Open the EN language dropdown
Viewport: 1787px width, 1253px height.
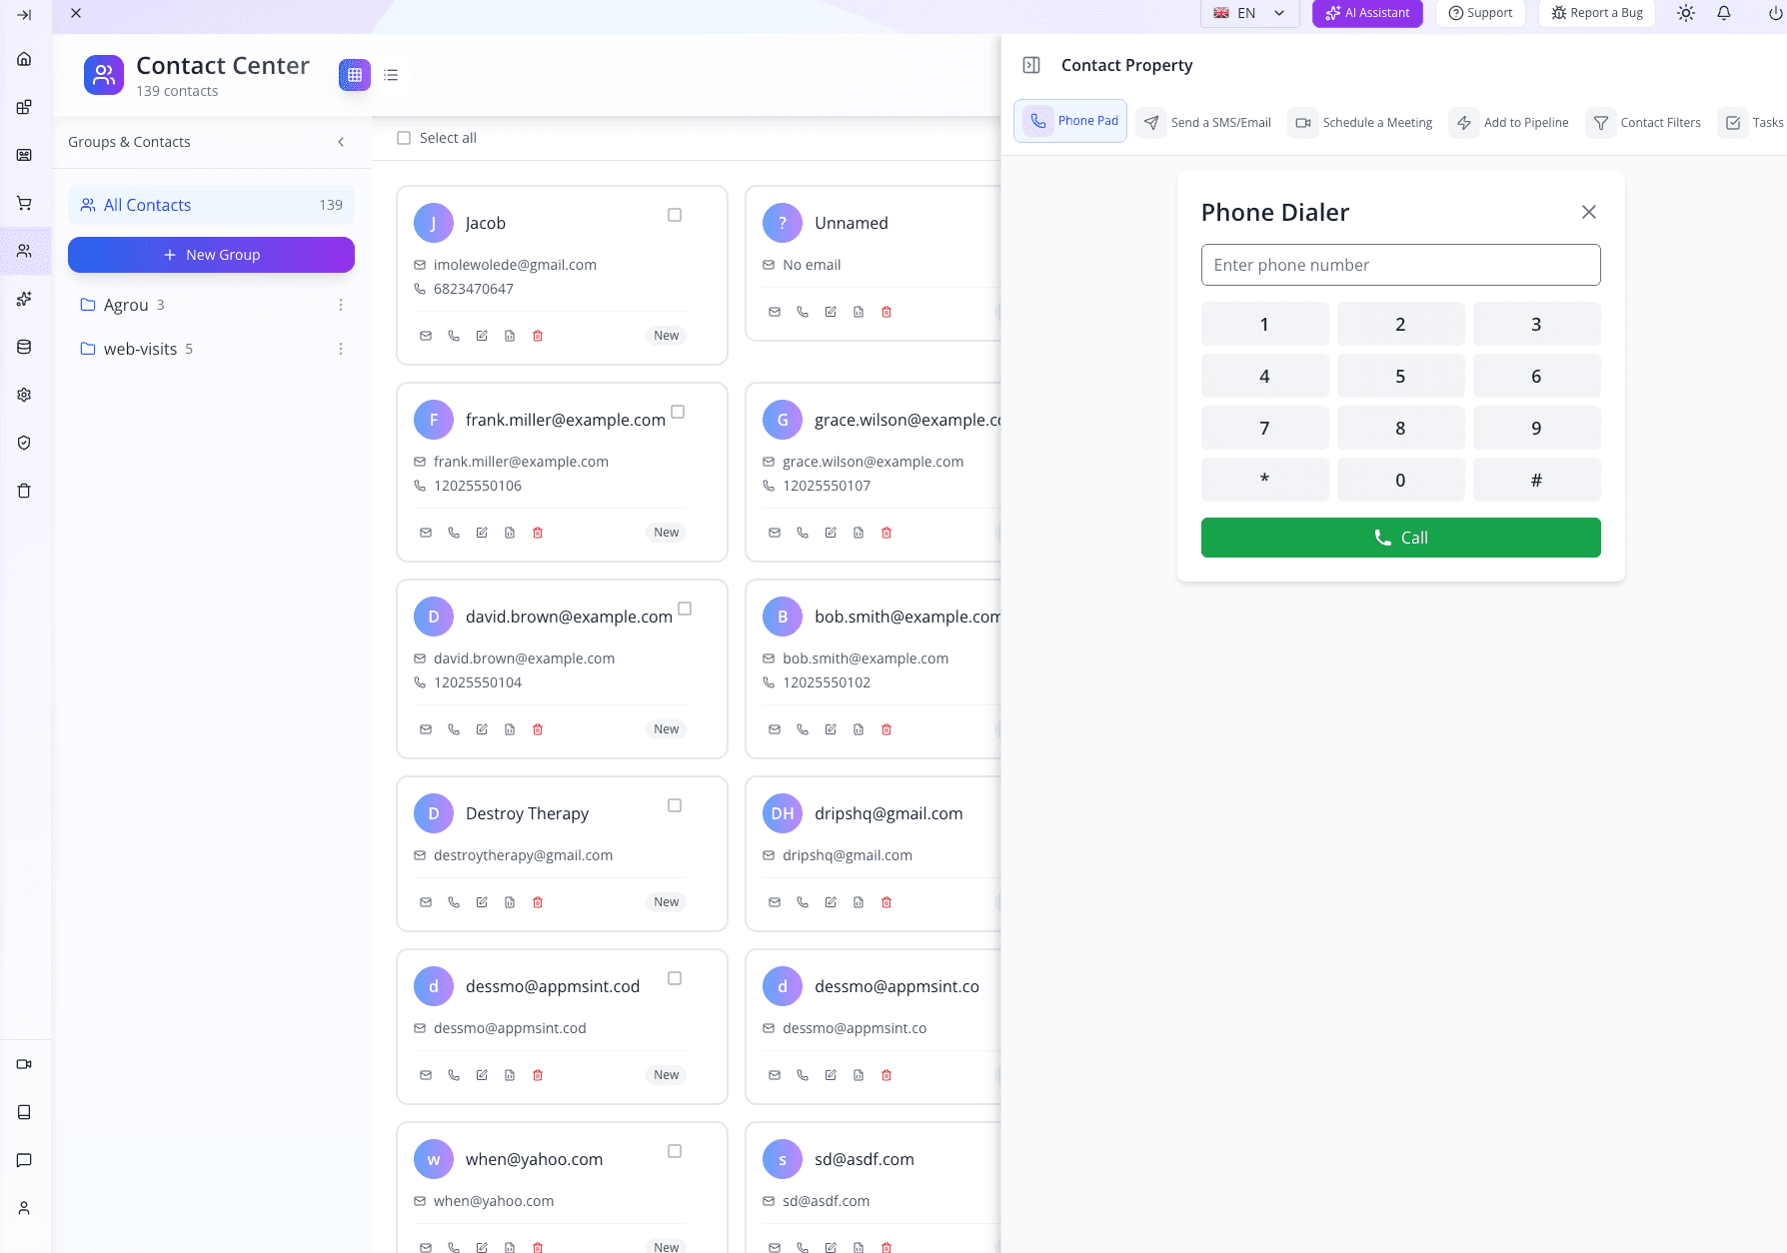1249,13
